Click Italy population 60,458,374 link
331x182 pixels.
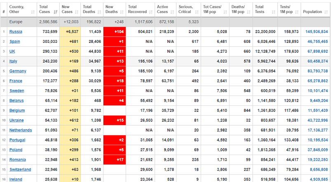coord(318,61)
